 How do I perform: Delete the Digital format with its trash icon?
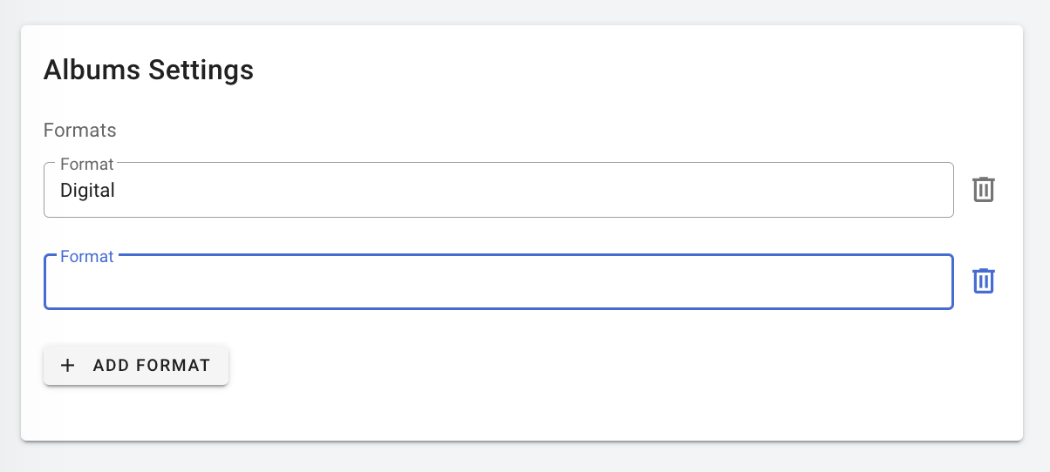click(984, 190)
